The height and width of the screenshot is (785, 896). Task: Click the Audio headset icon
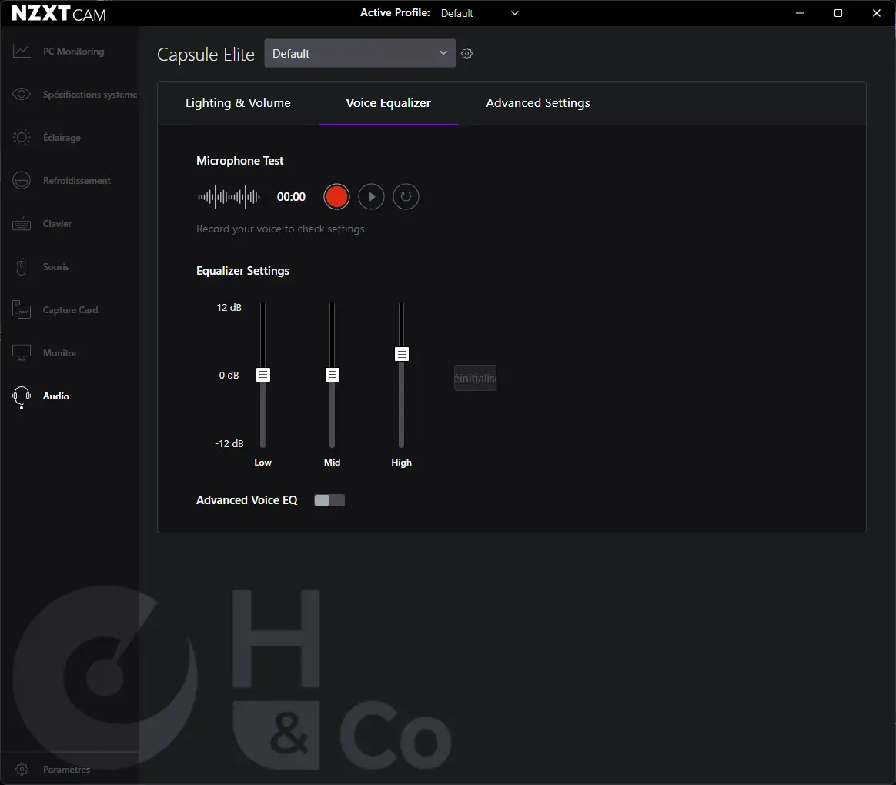click(22, 397)
